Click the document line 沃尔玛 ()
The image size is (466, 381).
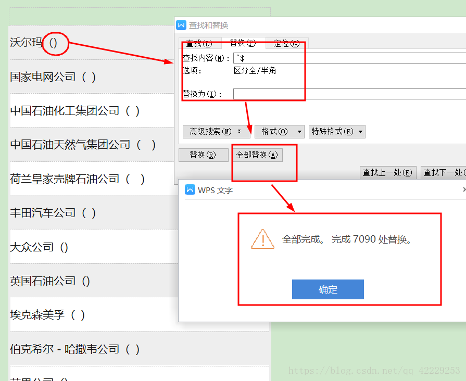pyautogui.click(x=33, y=43)
